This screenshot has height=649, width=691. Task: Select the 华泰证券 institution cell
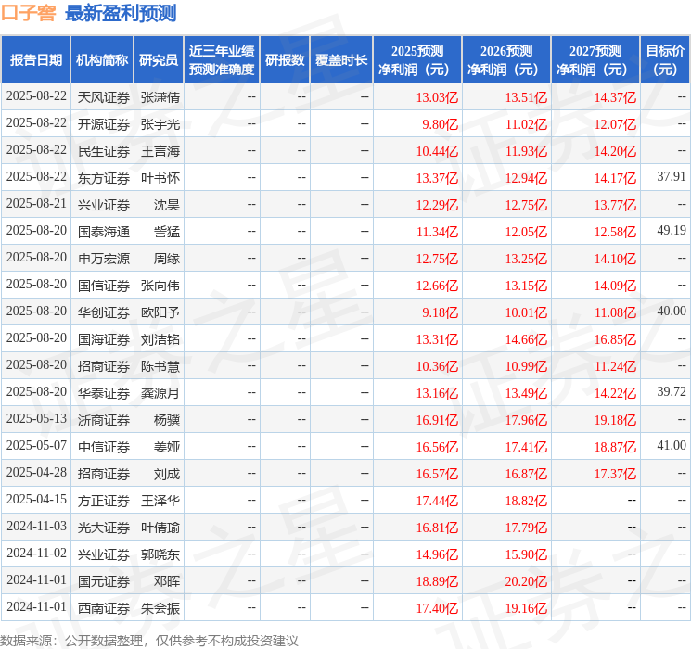coord(104,393)
